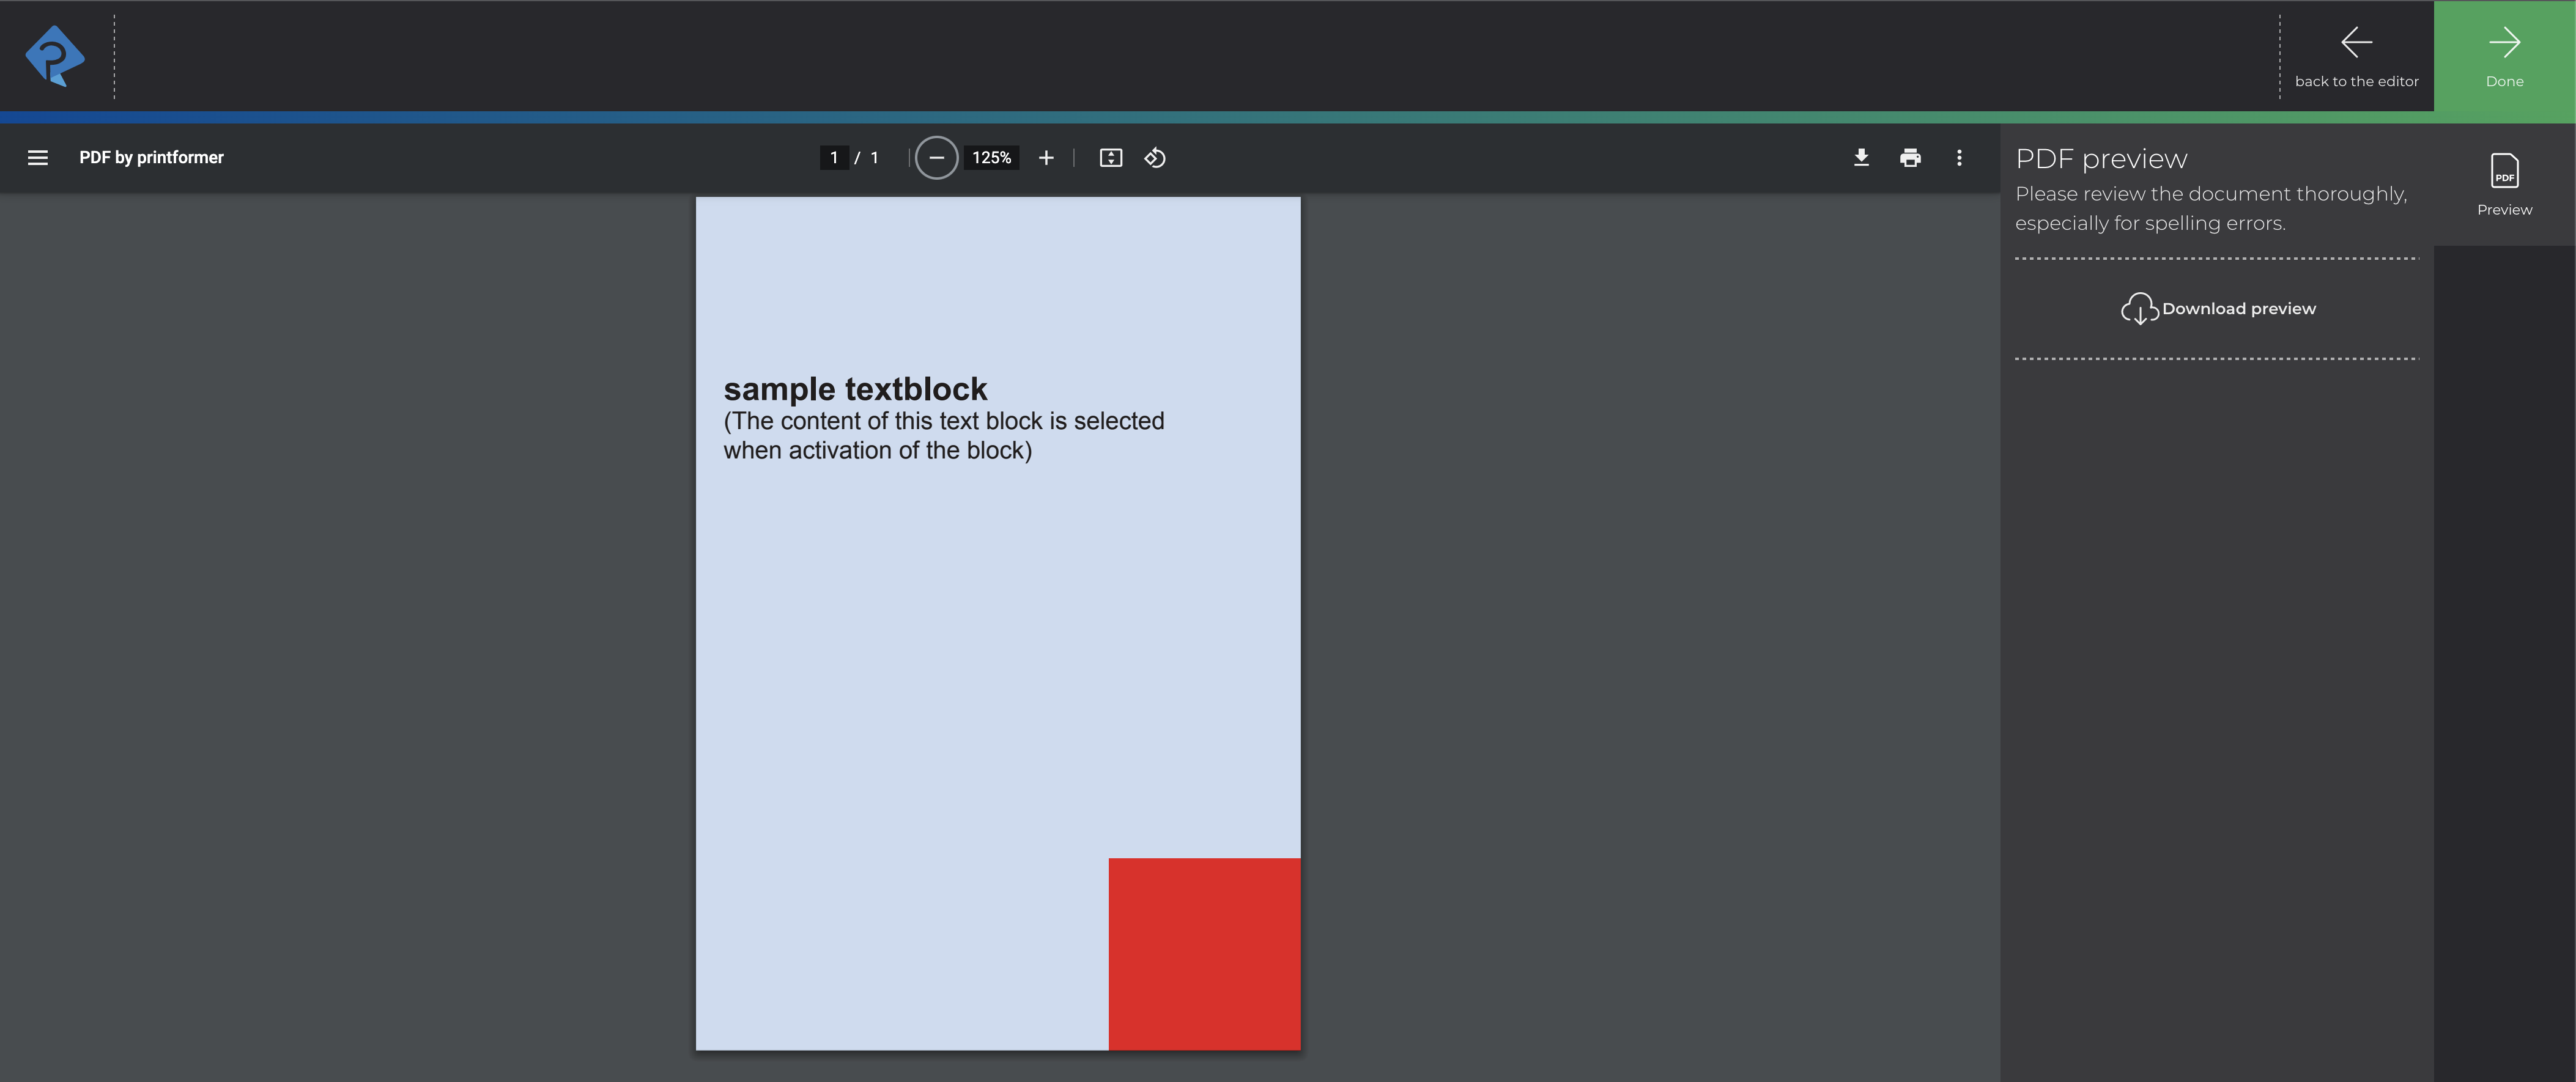2576x1082 pixels.
Task: Click the page number input field
Action: [834, 158]
